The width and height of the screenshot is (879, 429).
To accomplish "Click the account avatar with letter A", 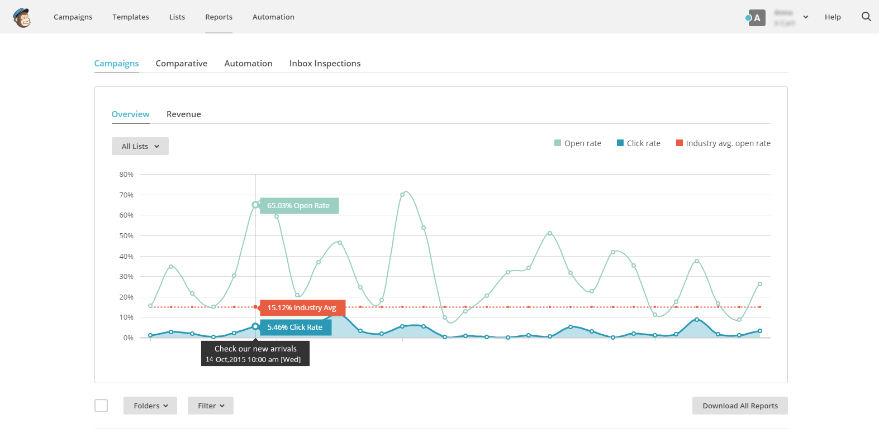I will pos(756,18).
